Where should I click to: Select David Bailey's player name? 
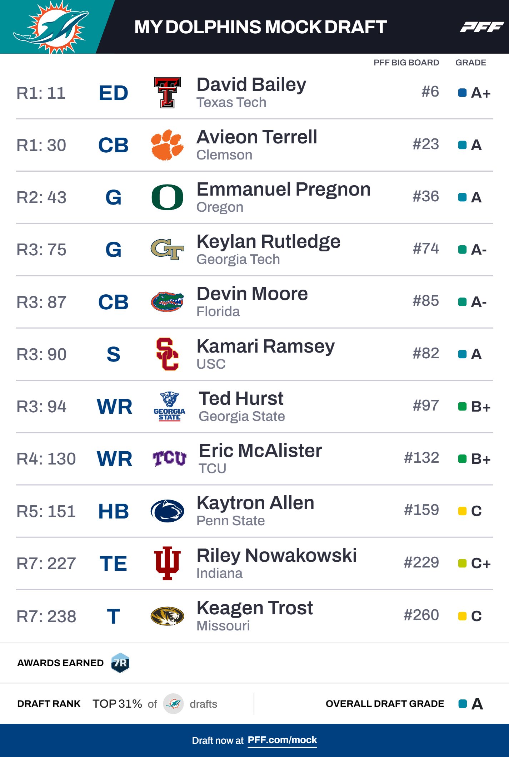251,85
